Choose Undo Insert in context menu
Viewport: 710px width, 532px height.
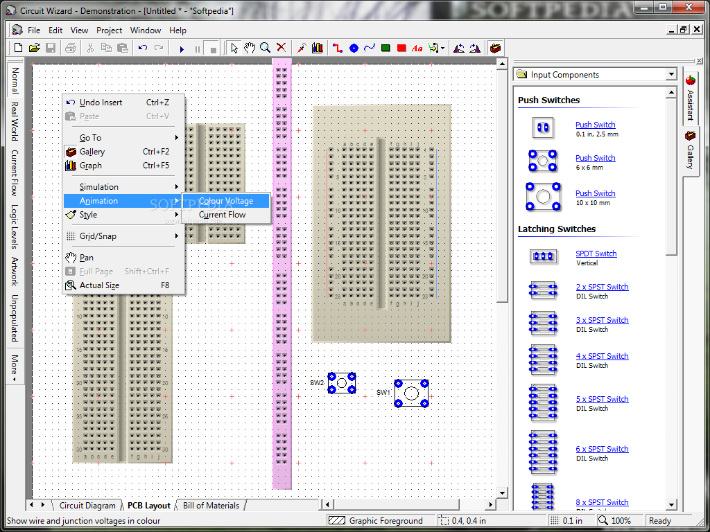123,103
